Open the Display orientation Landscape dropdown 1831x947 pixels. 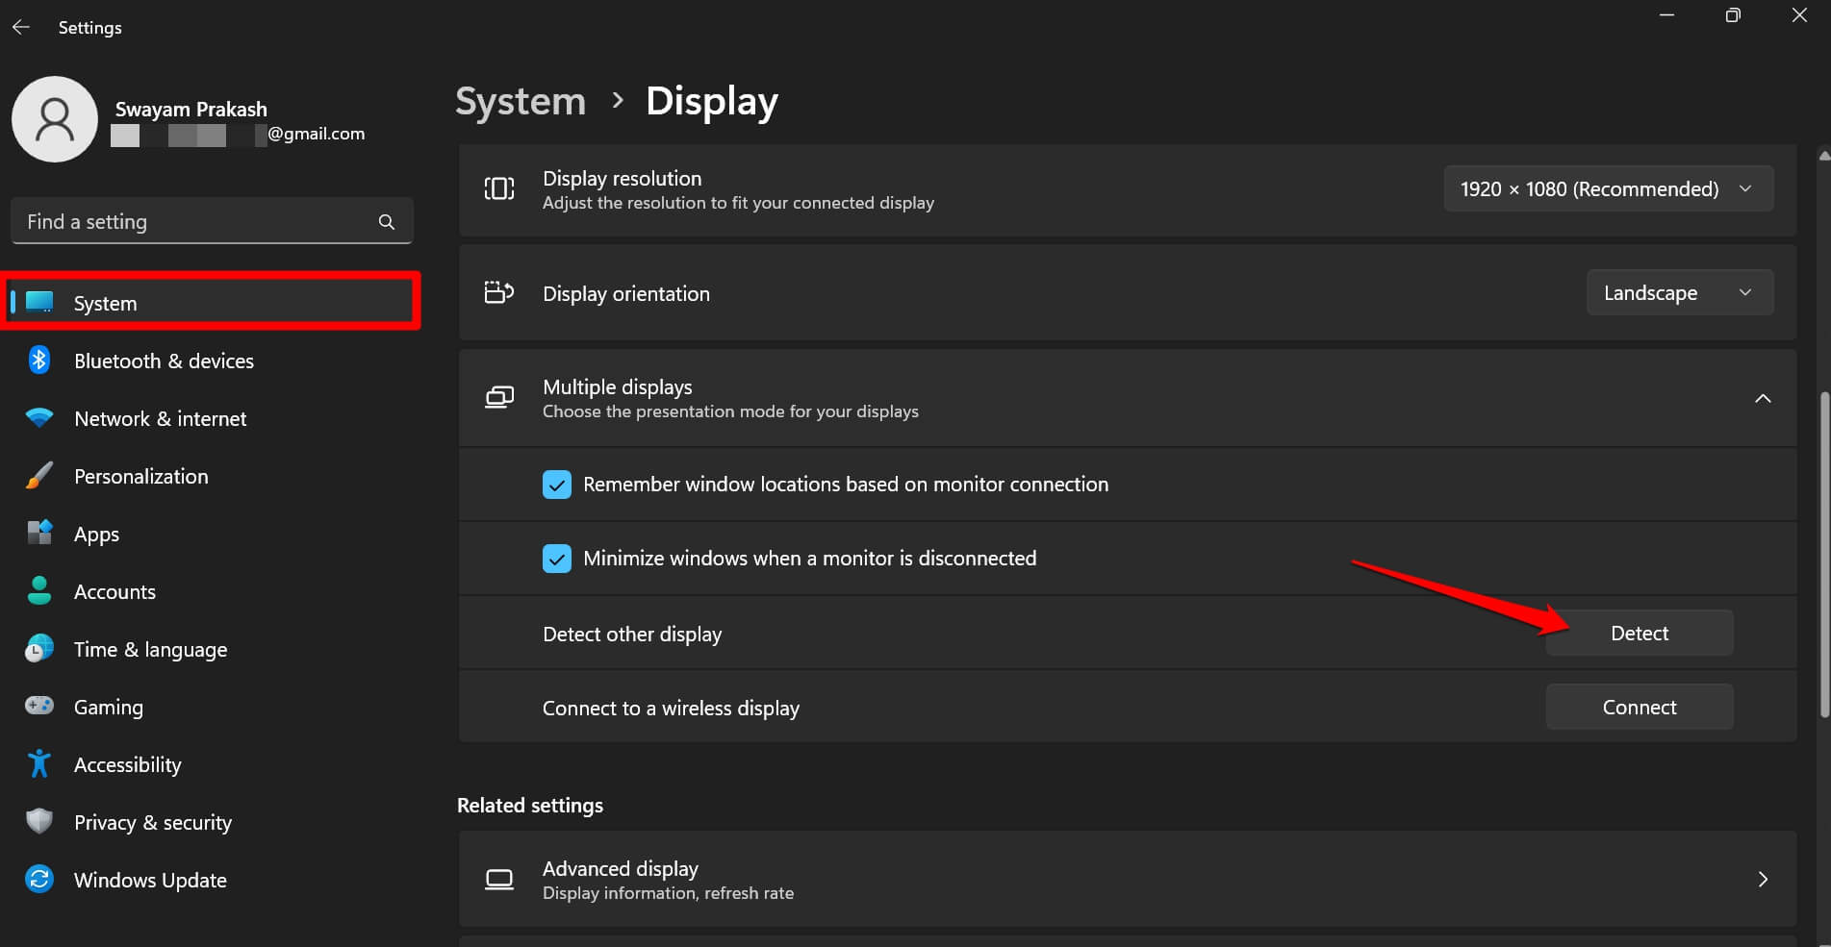pyautogui.click(x=1679, y=292)
